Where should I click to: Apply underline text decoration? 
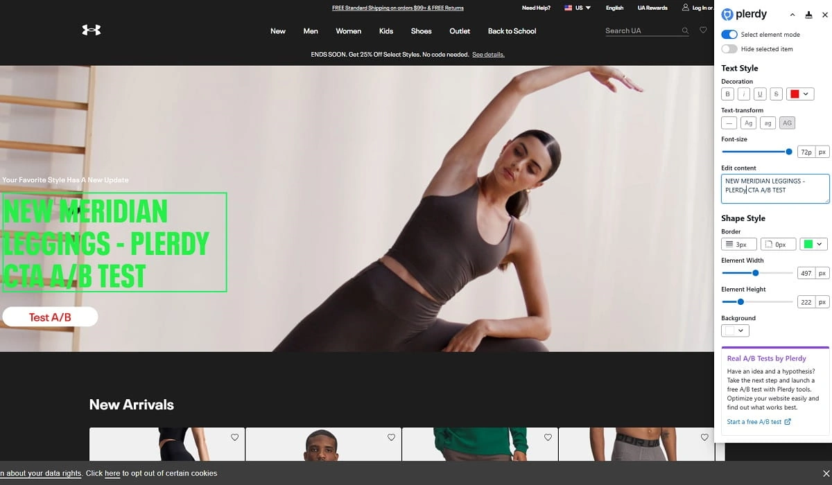[760, 94]
